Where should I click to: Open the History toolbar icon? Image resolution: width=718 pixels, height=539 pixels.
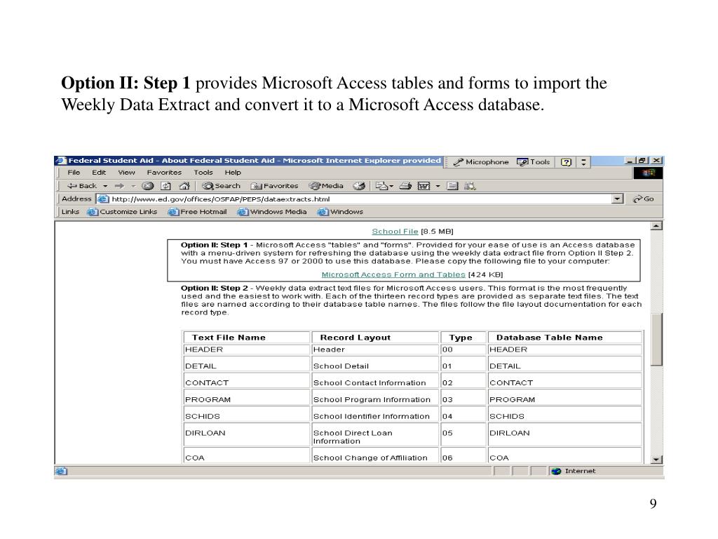point(360,186)
